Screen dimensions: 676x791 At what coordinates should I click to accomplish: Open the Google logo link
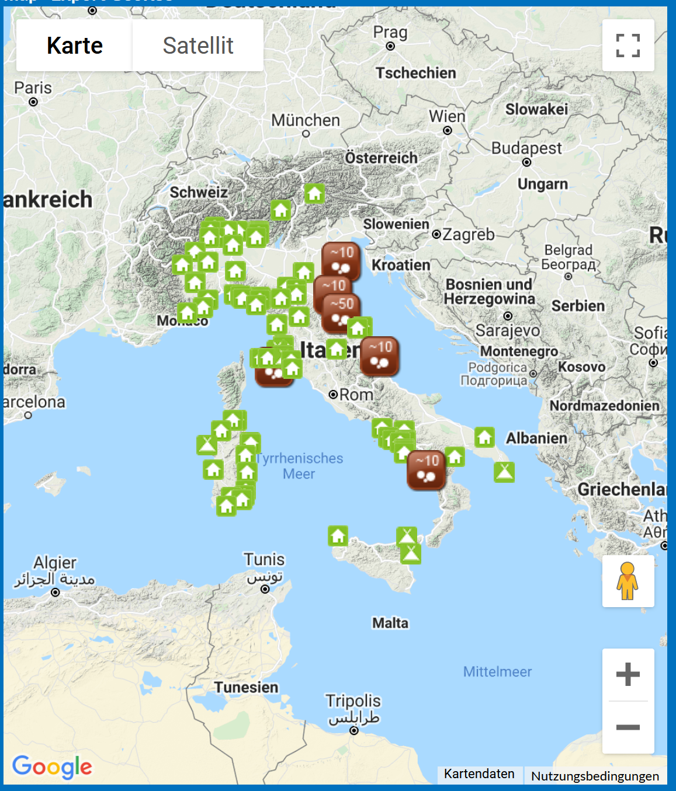[x=52, y=766]
